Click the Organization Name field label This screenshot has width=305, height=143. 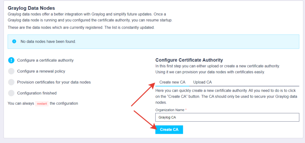click(x=170, y=110)
